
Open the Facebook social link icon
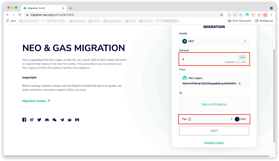(24, 120)
